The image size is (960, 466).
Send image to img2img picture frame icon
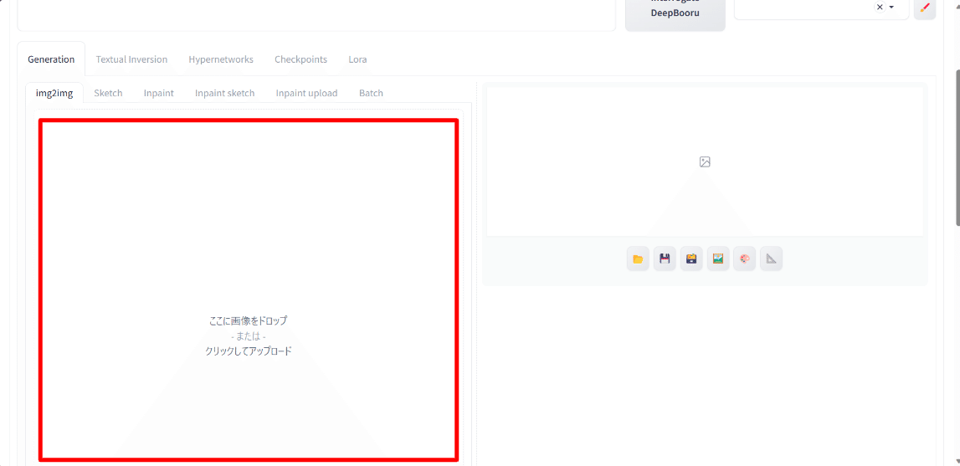(718, 259)
